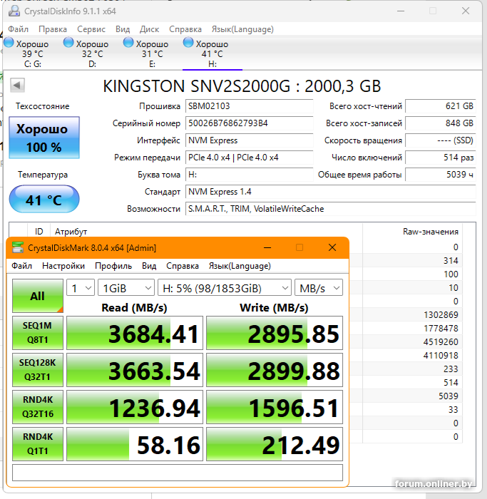Click the status orb for drive E:
The image size is (487, 499).
tap(129, 43)
